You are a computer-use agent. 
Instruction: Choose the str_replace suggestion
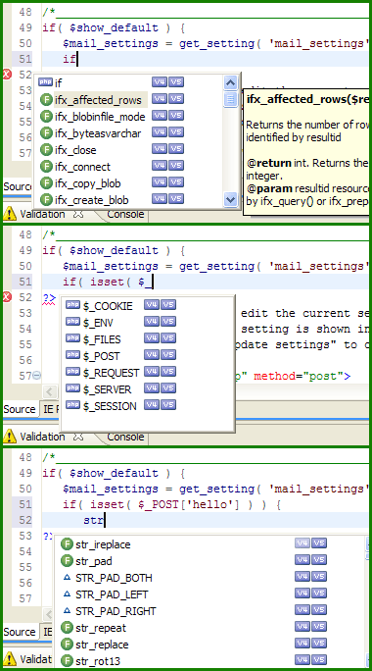[x=102, y=645]
